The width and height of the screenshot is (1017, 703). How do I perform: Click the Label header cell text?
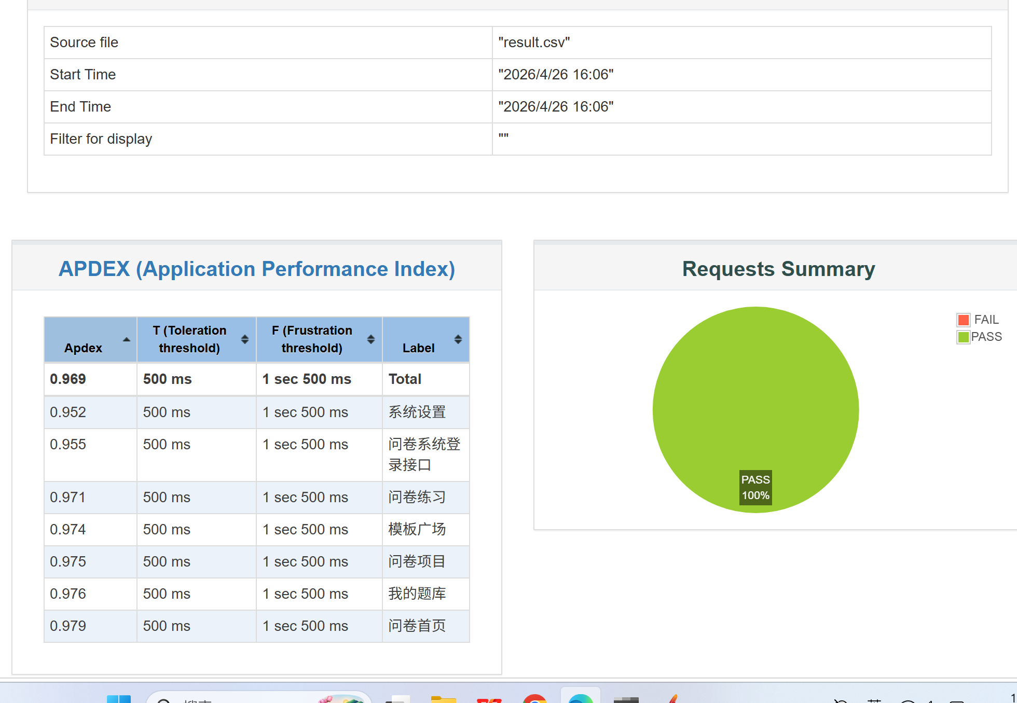[x=418, y=348]
